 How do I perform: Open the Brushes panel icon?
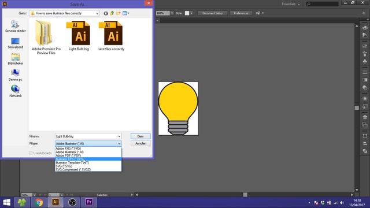[x=365, y=54]
